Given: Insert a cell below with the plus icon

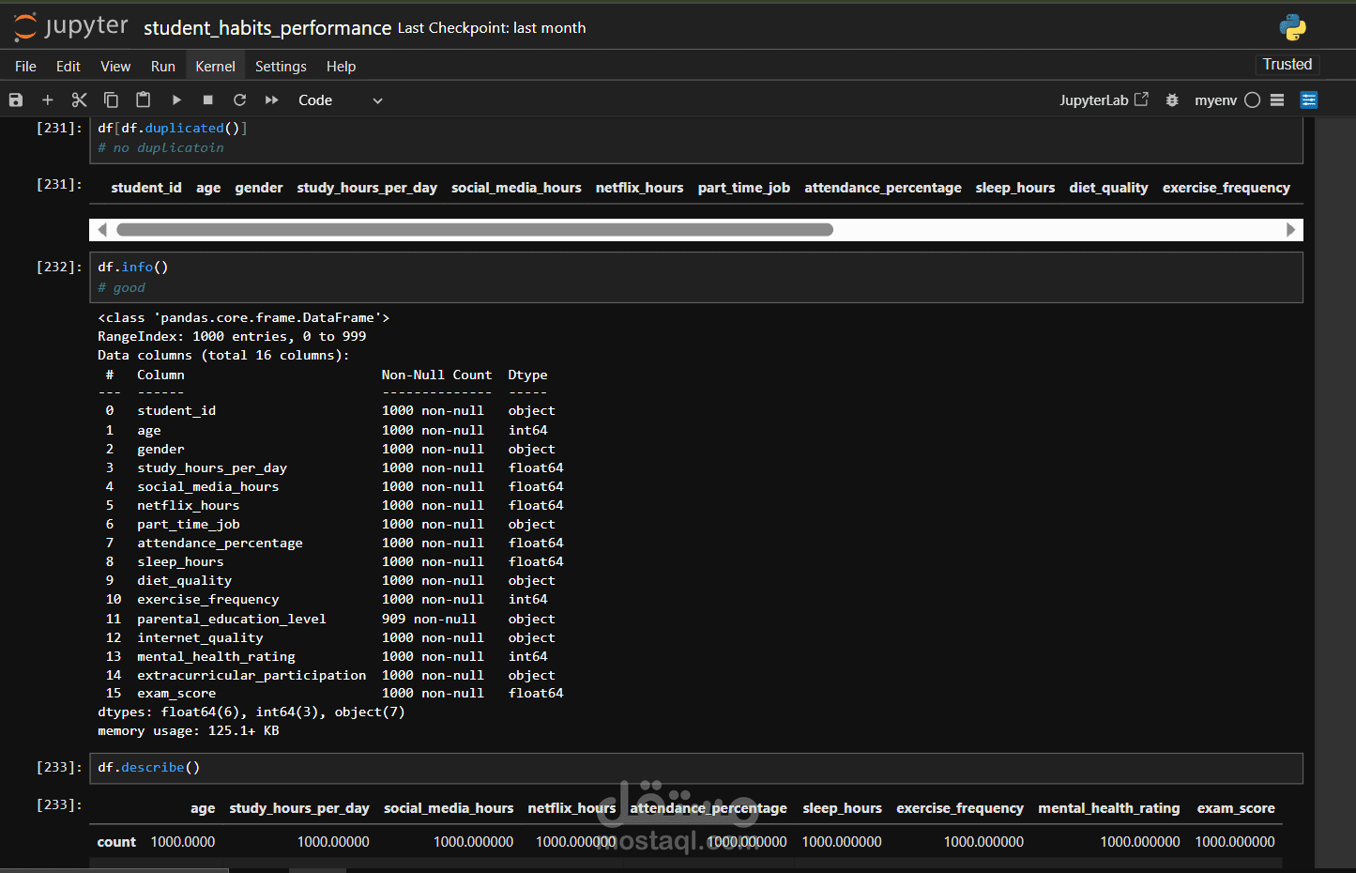Looking at the screenshot, I should [x=47, y=100].
